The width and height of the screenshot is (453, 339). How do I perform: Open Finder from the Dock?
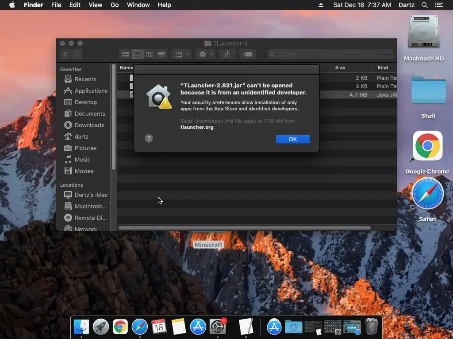[81, 327]
